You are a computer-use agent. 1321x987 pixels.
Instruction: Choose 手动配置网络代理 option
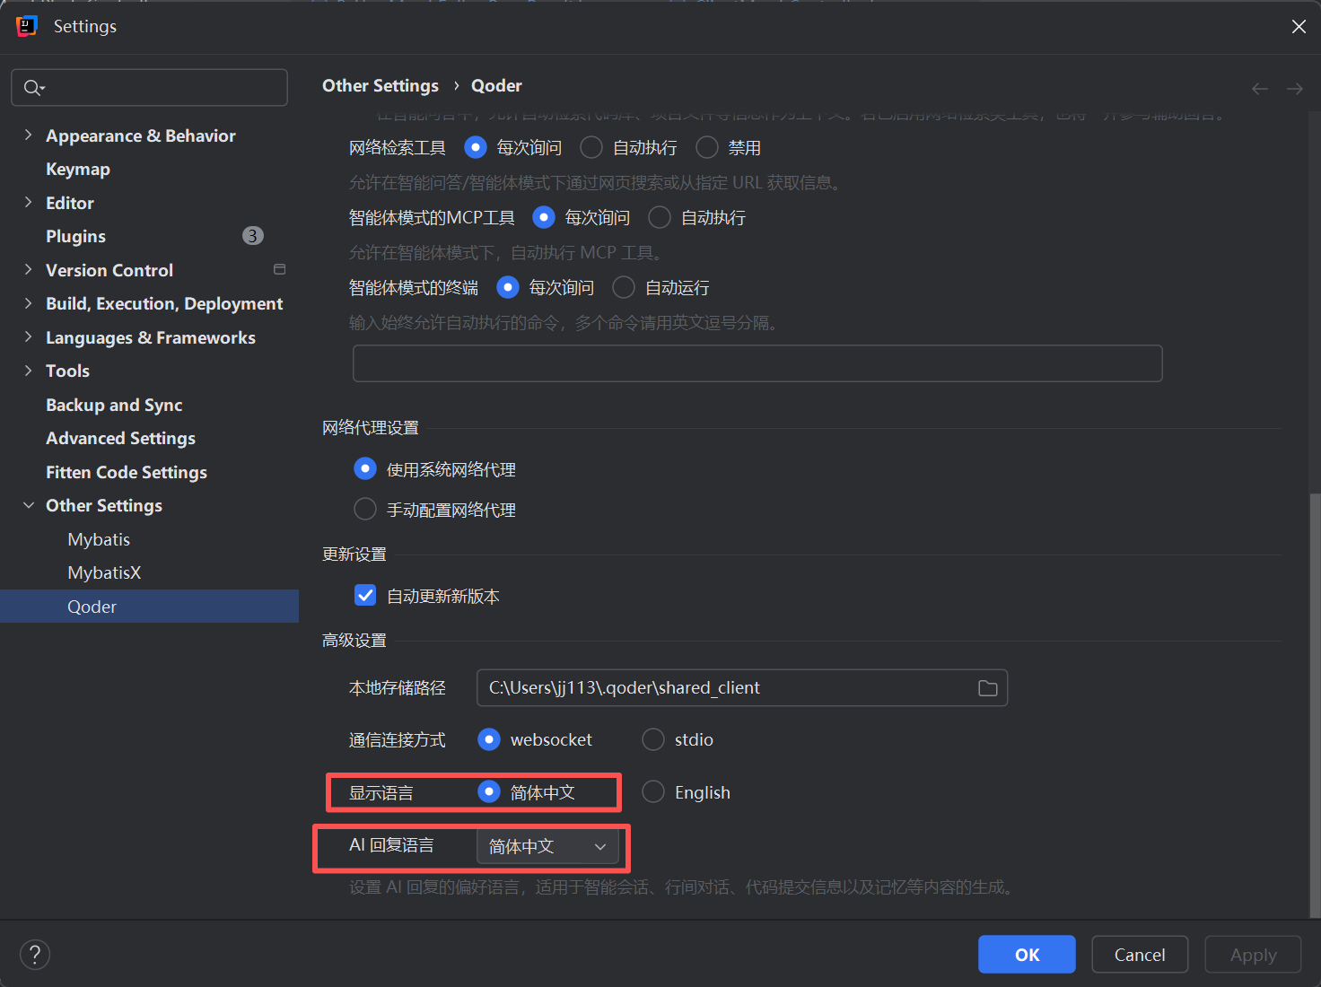click(365, 510)
